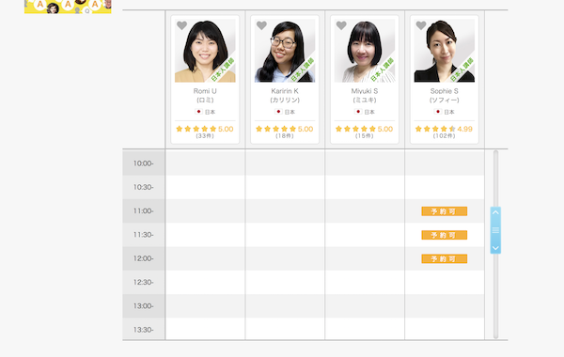The image size is (564, 357).
Task: Open Romi U's profile photo
Action: click(x=205, y=51)
